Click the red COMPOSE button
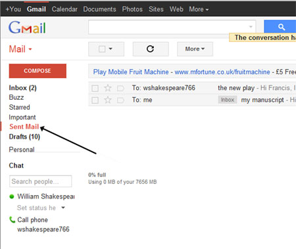Image resolution: width=296 pixels, height=249 pixels. pos(37,71)
